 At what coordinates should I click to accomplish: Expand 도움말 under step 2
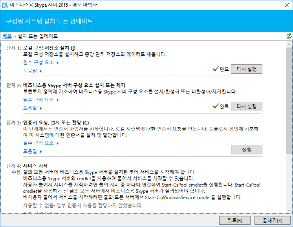coord(33,108)
